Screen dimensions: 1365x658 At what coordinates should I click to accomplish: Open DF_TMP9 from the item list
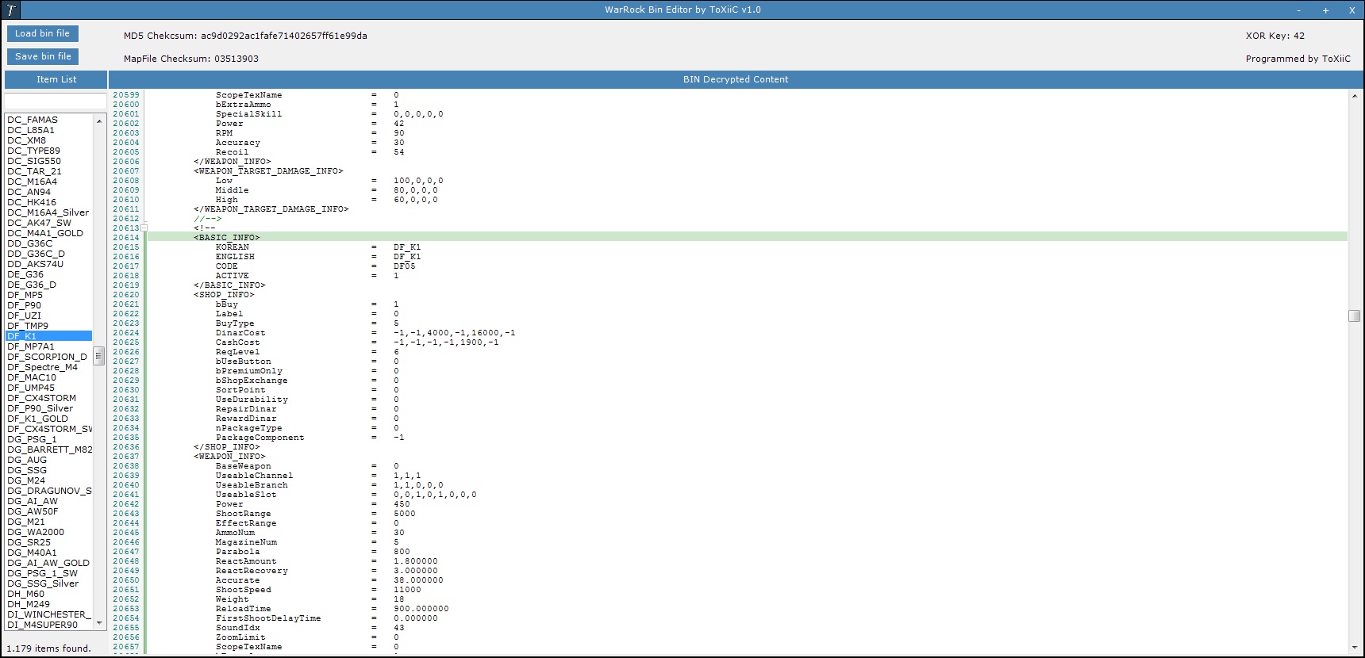click(28, 326)
